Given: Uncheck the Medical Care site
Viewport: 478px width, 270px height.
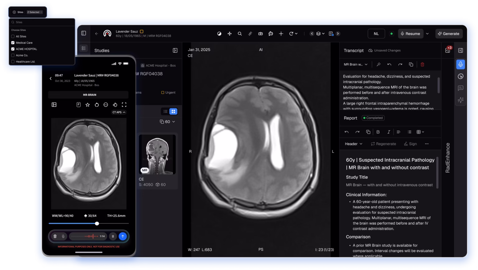Looking at the screenshot, I should 13,43.
